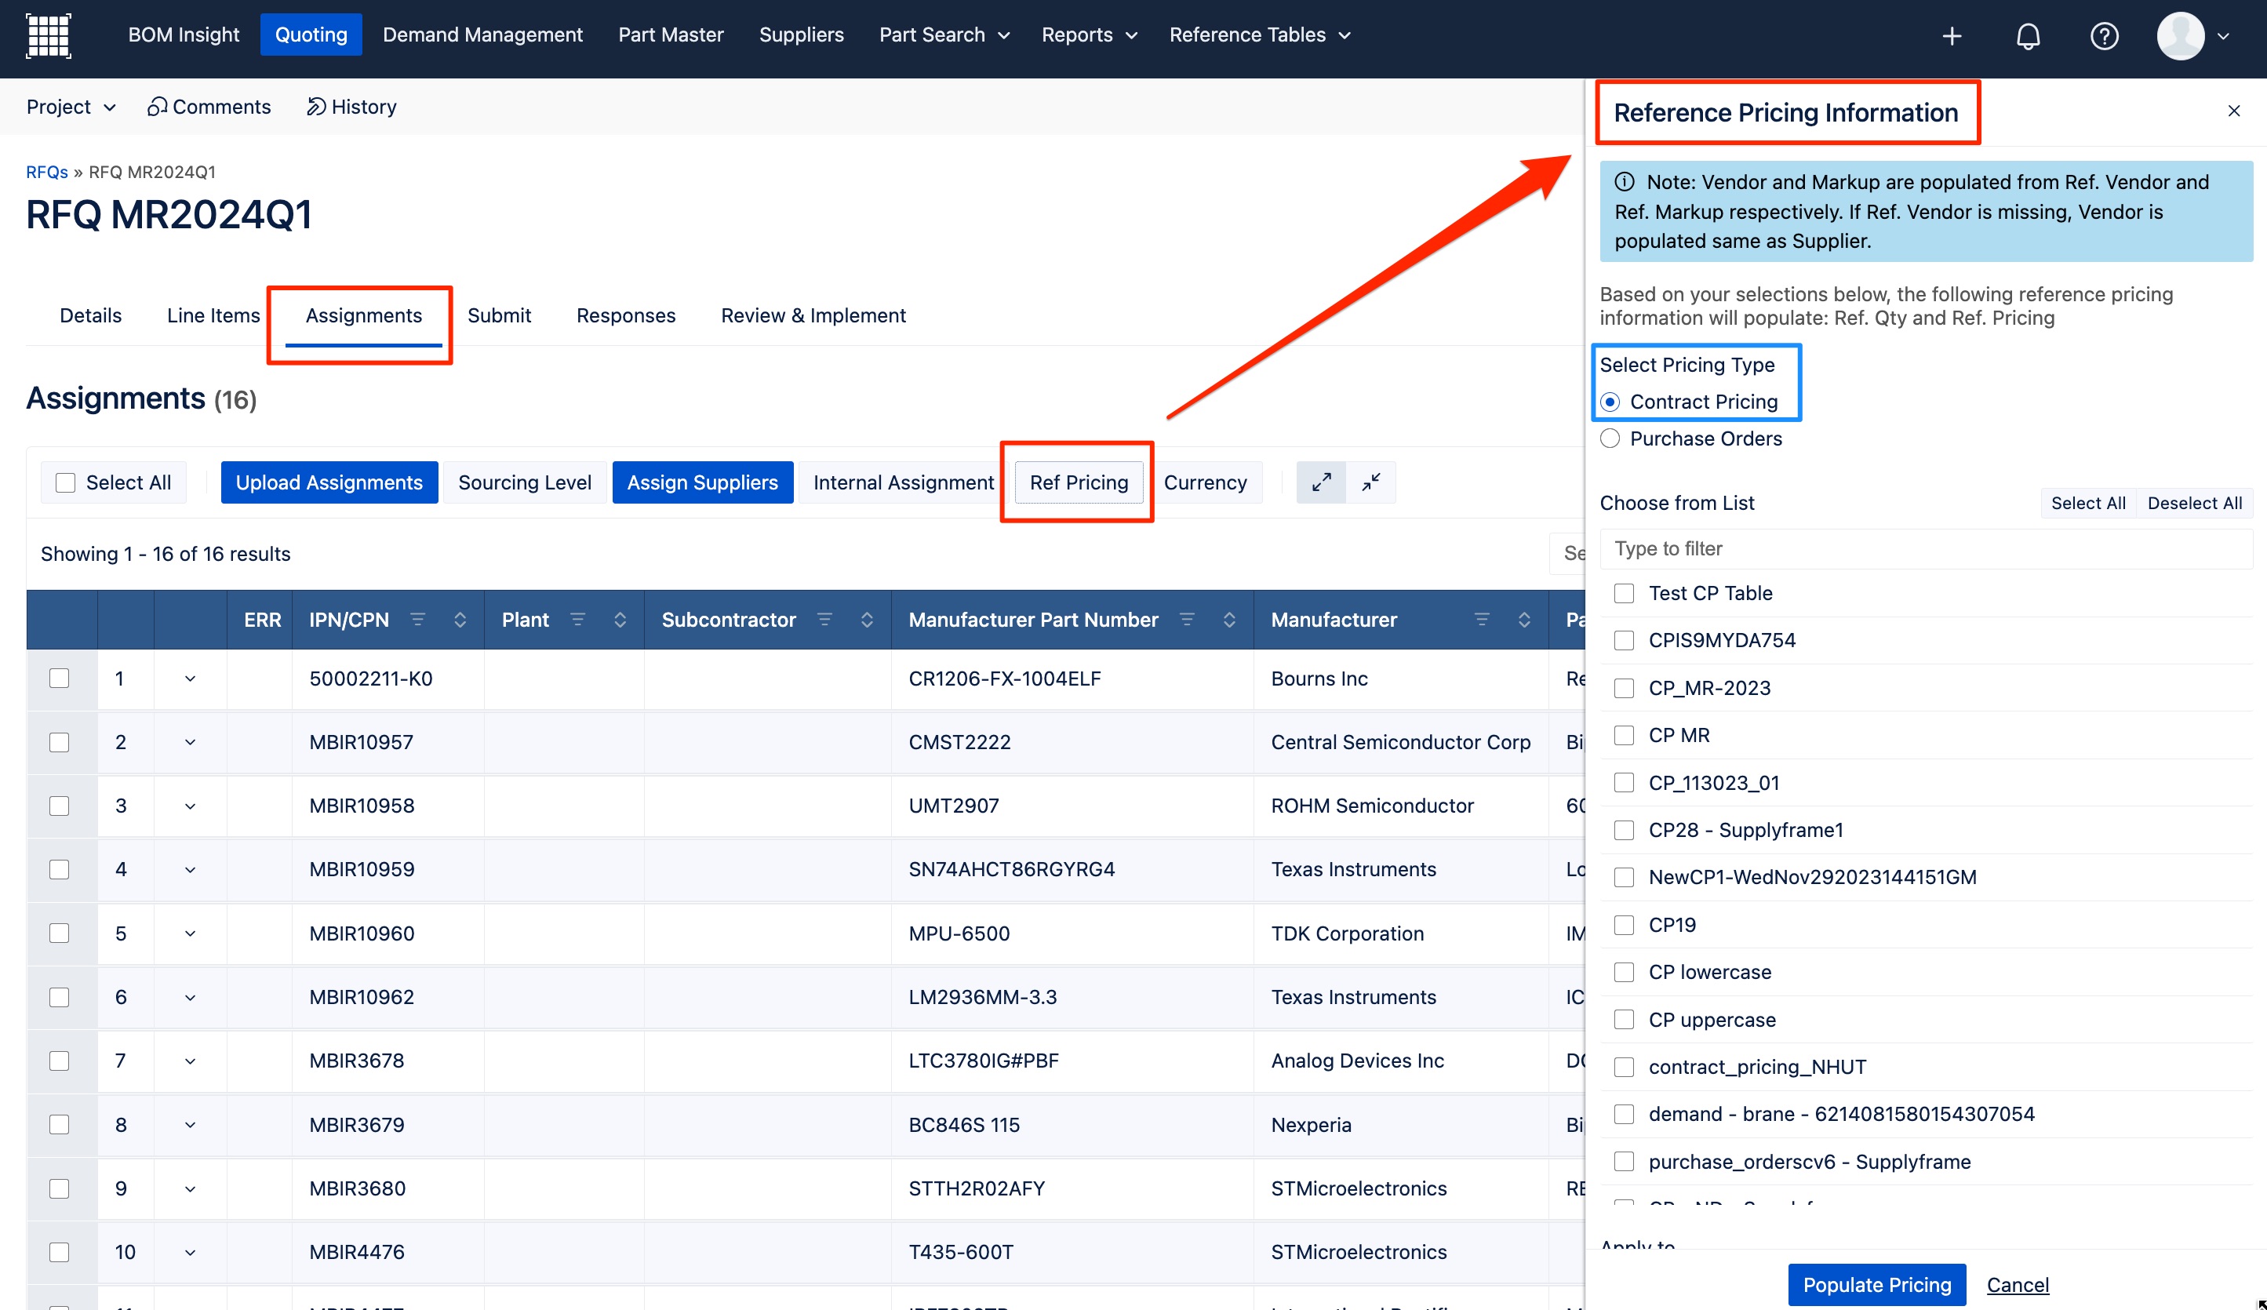Click the user avatar icon
The height and width of the screenshot is (1310, 2267).
tap(2180, 36)
